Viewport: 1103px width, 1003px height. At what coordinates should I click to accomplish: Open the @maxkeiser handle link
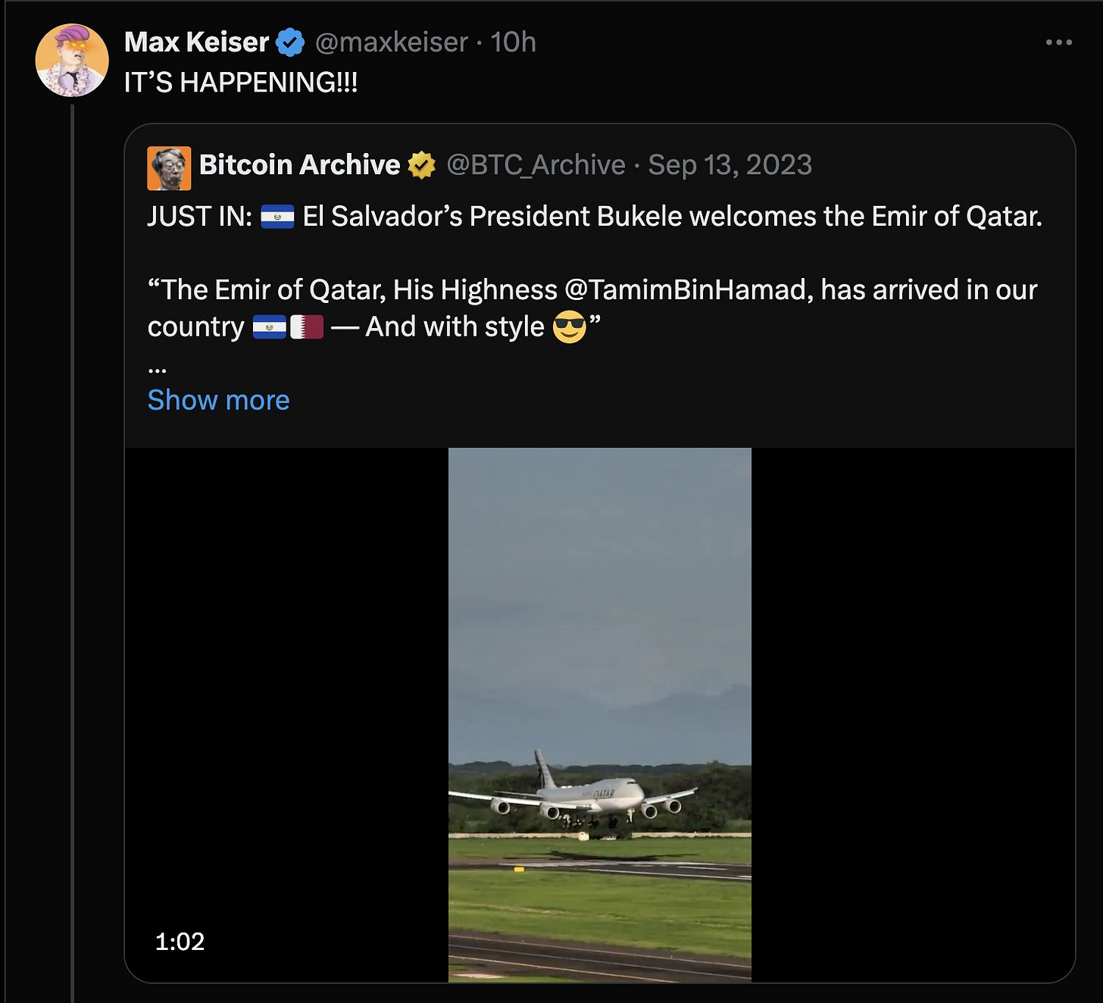[391, 42]
